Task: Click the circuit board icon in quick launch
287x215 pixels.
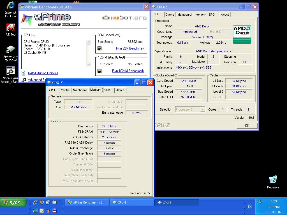Action: [x=35, y=211]
